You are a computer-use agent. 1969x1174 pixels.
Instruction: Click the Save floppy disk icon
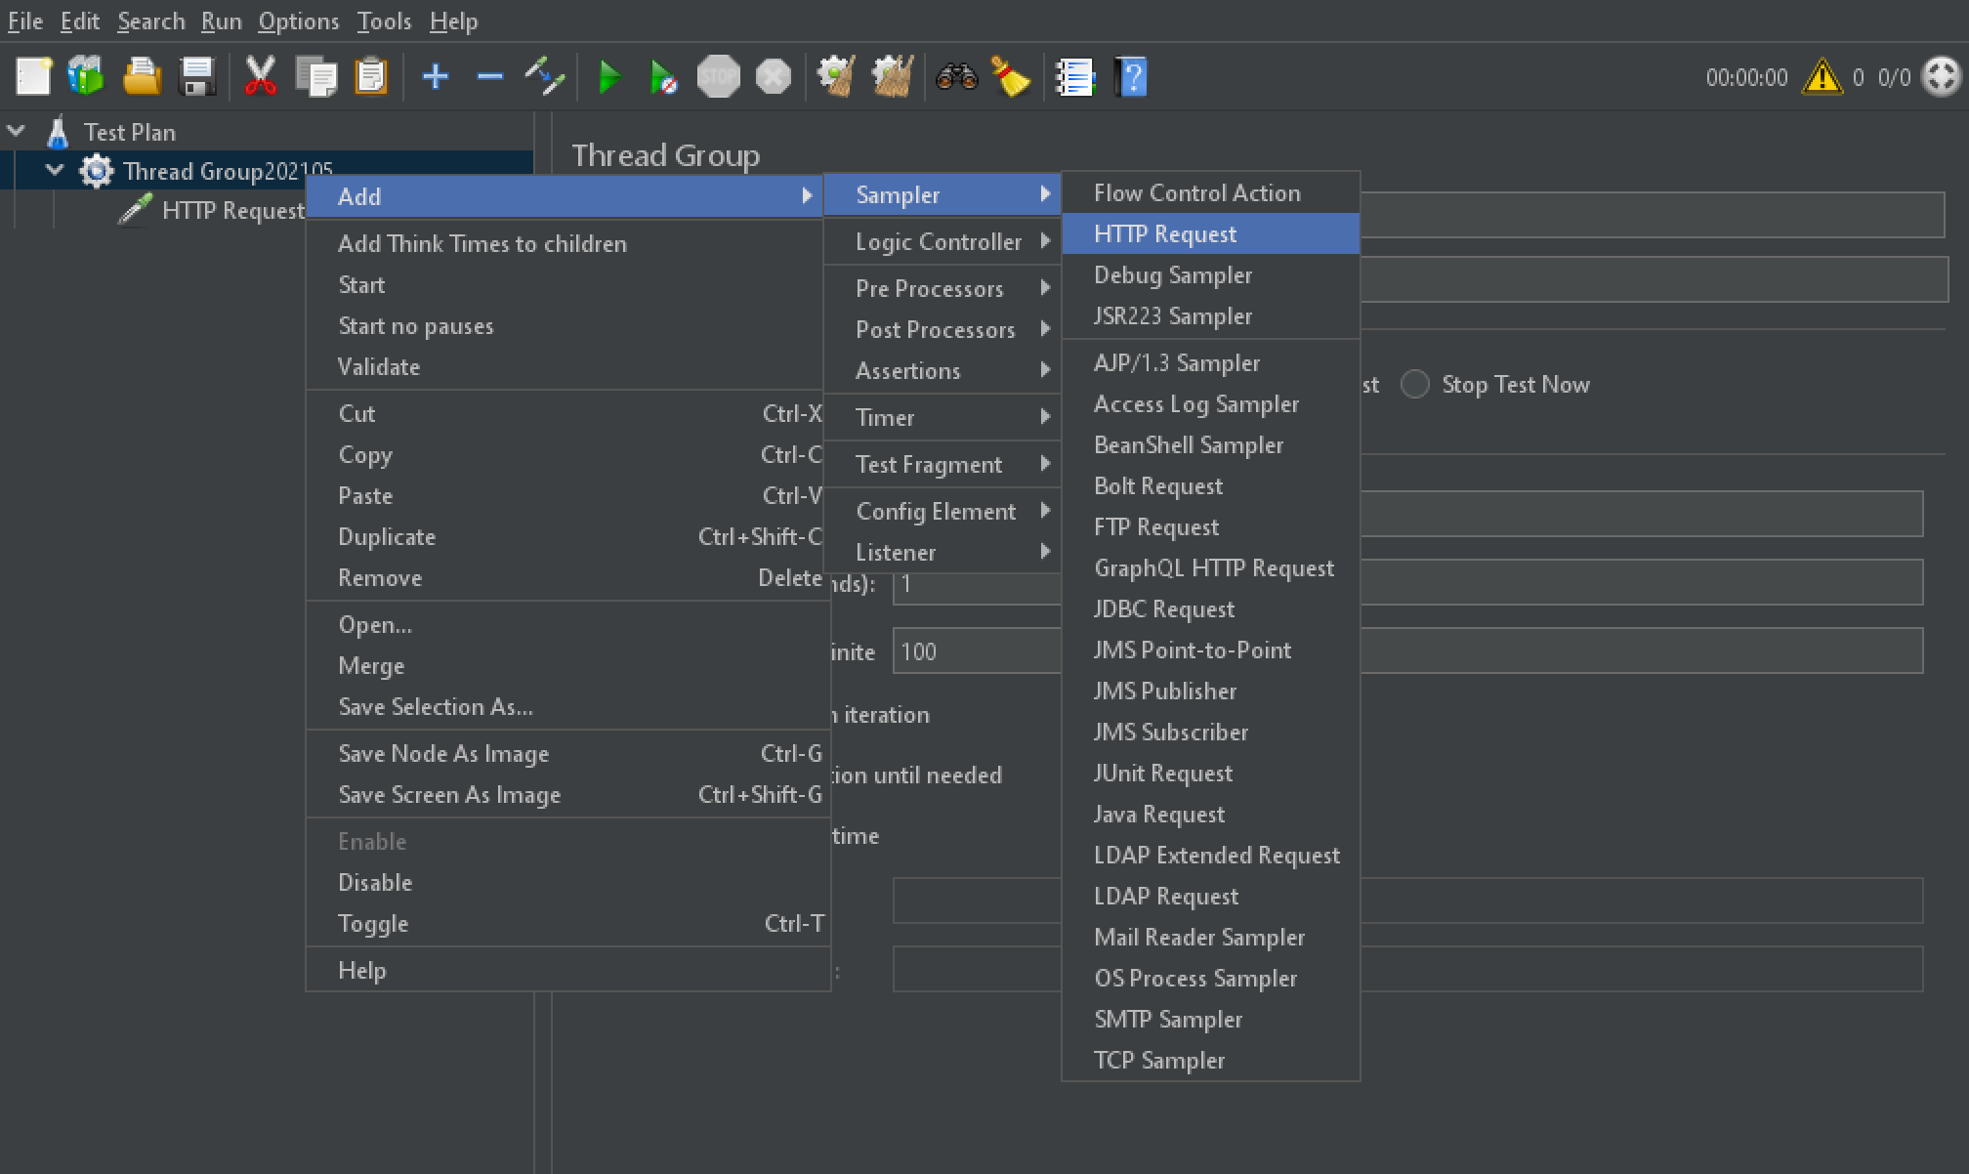coord(198,76)
